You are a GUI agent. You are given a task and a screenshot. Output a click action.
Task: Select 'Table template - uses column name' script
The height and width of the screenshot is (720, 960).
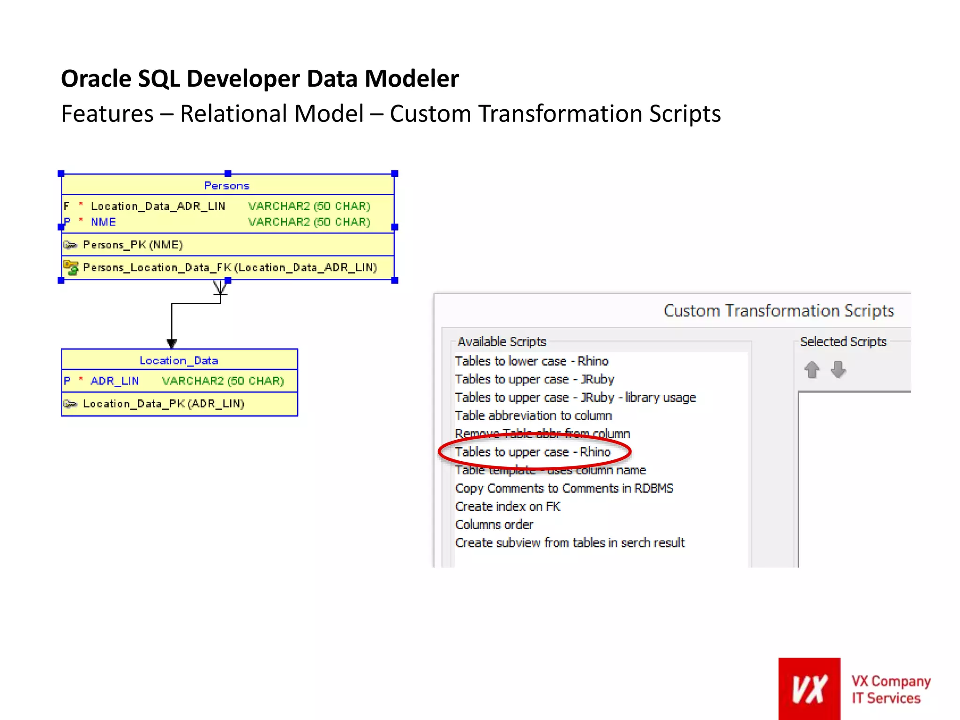coord(550,470)
